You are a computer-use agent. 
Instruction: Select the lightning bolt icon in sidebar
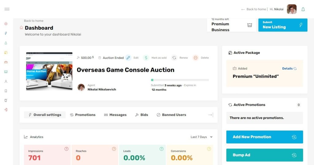(6, 33)
